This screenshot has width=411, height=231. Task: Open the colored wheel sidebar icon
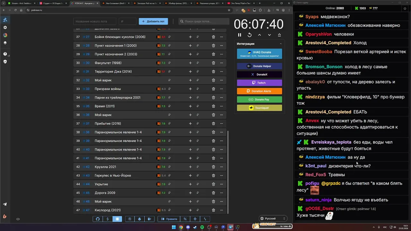click(5, 35)
